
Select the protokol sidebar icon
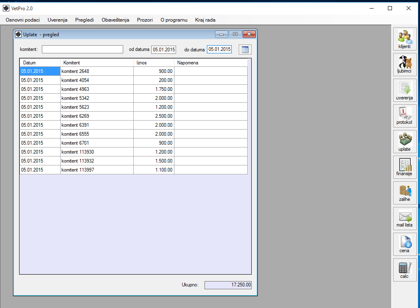point(405,116)
